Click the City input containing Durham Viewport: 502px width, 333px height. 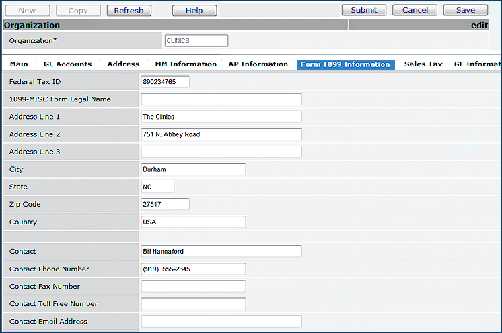click(193, 169)
